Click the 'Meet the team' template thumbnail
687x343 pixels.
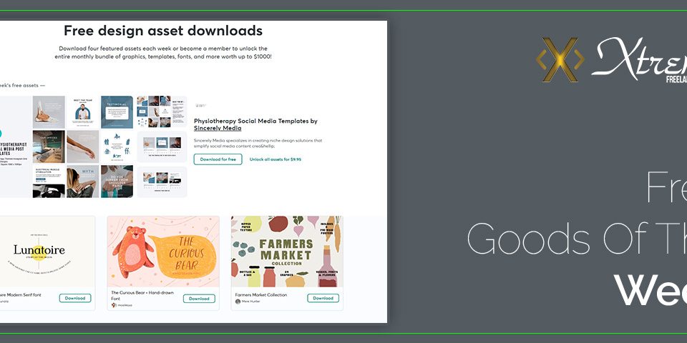[83, 112]
